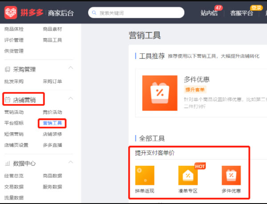This screenshot has width=267, height=204.
Task: Open 商品素材 in the sidebar
Action: click(x=53, y=29)
